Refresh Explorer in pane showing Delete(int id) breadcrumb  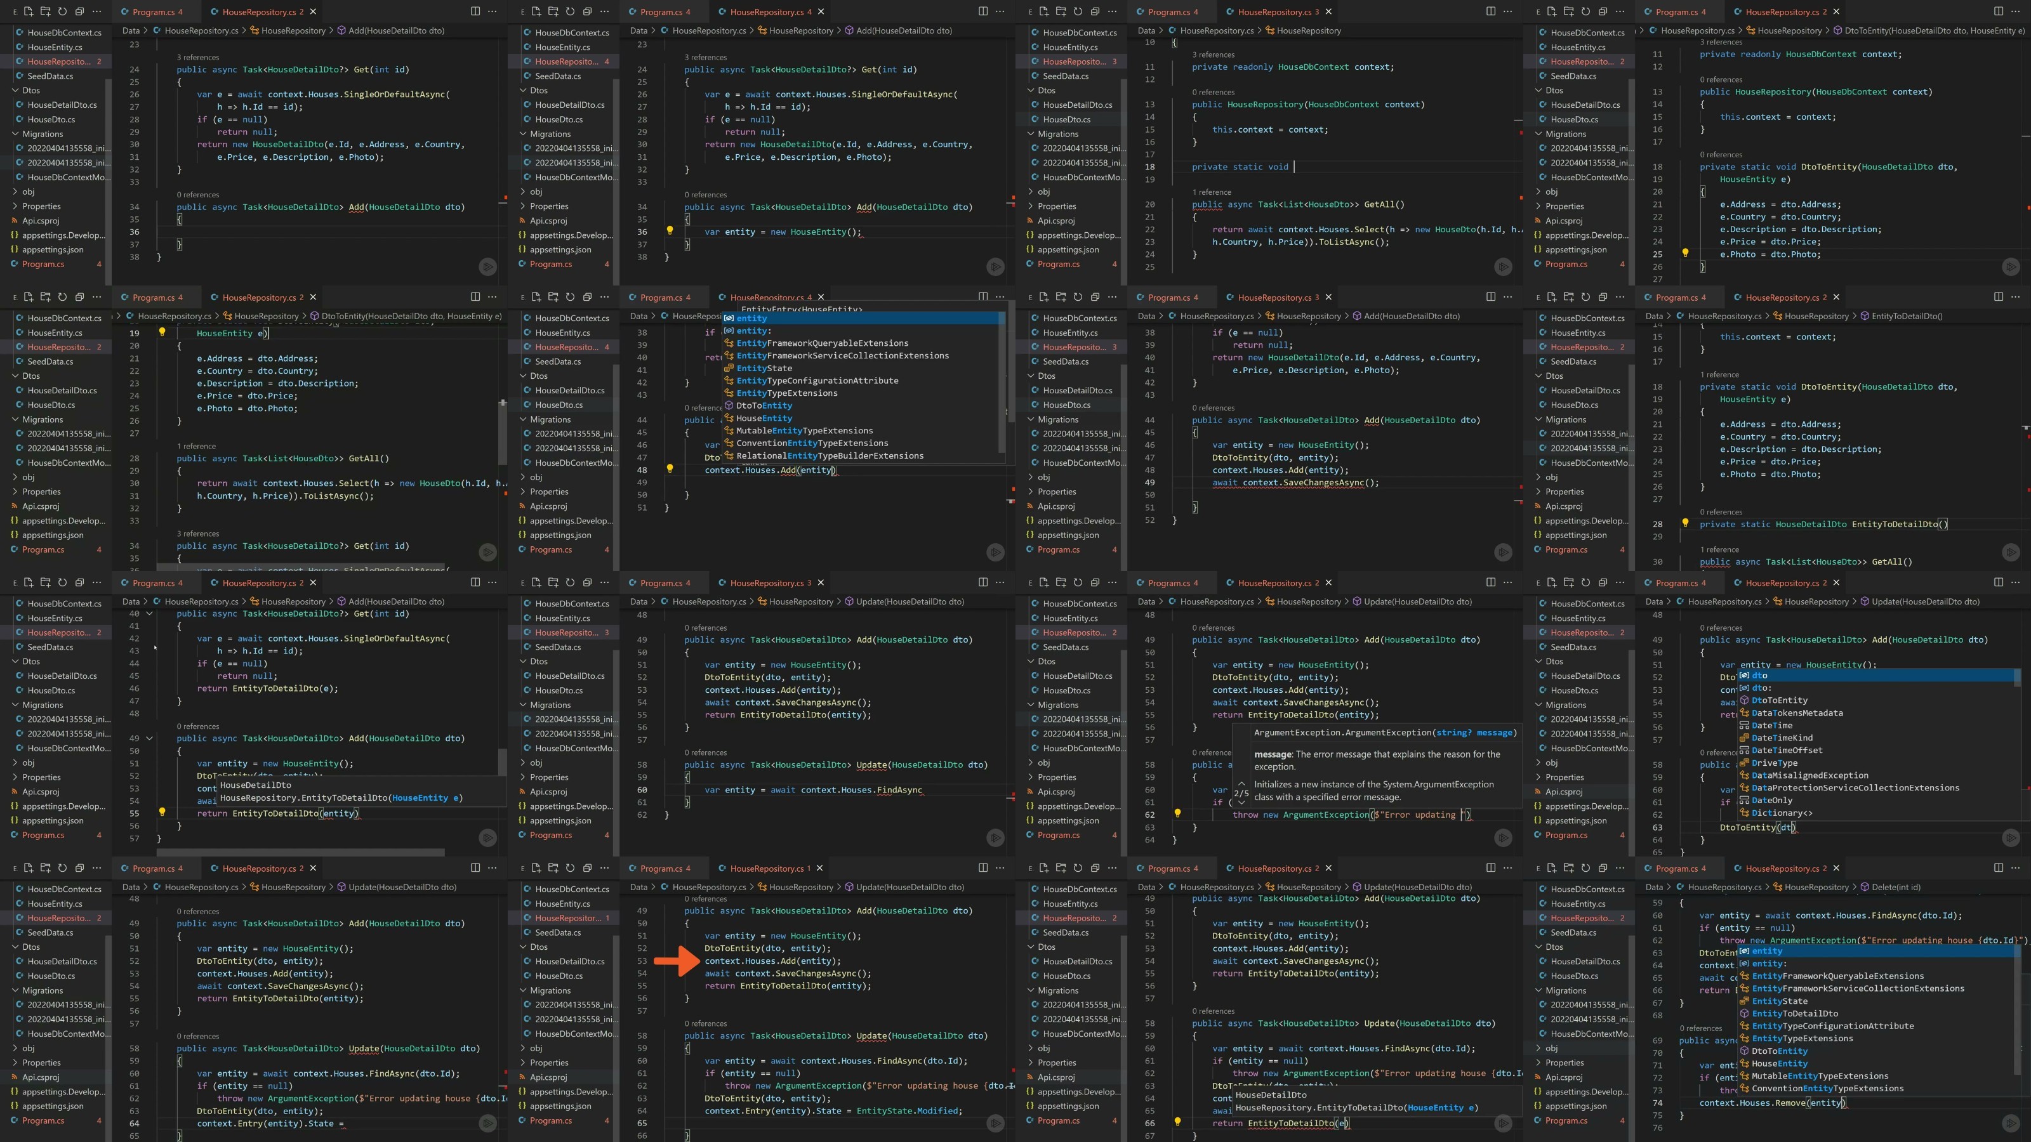click(x=1585, y=868)
